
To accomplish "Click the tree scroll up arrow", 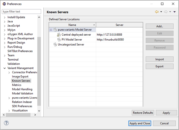I will point(39,17).
